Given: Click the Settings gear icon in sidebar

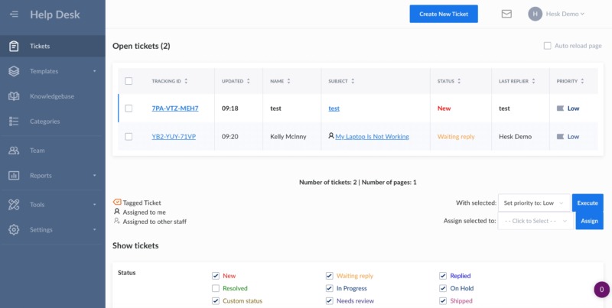Looking at the screenshot, I should [x=14, y=229].
